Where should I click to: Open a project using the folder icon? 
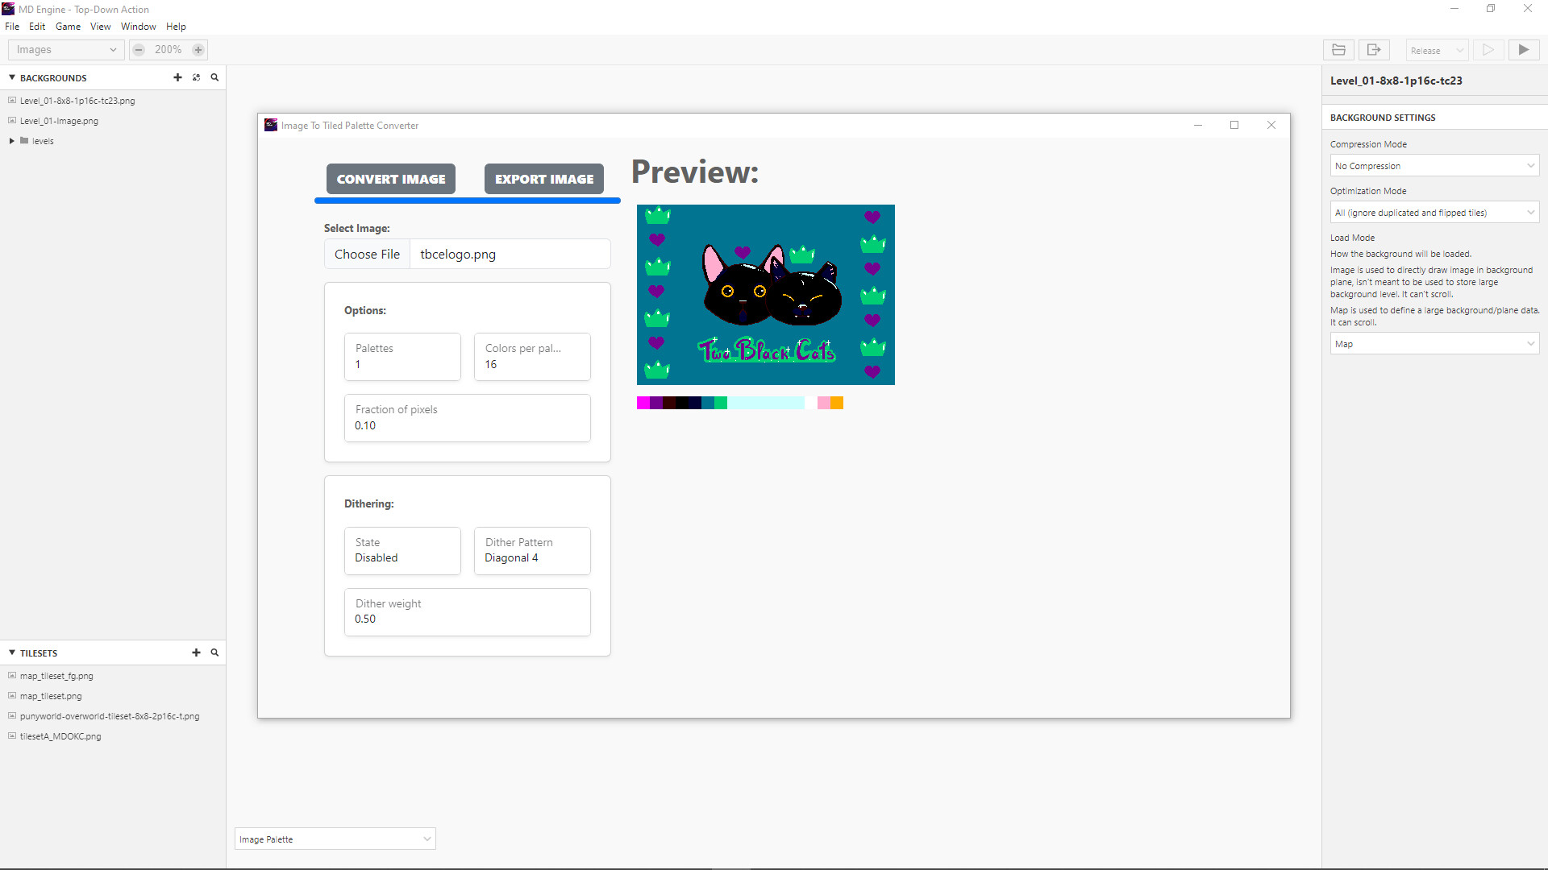click(1338, 49)
